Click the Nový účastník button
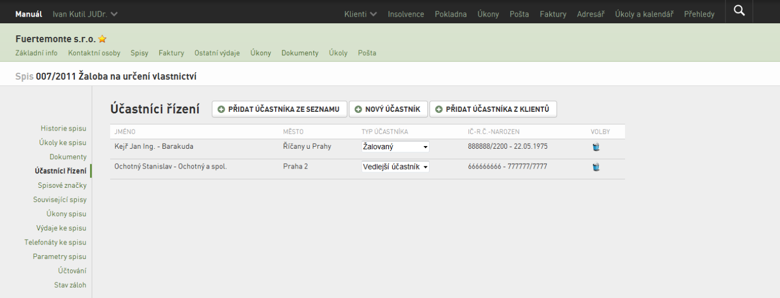The height and width of the screenshot is (298, 780). tap(388, 109)
